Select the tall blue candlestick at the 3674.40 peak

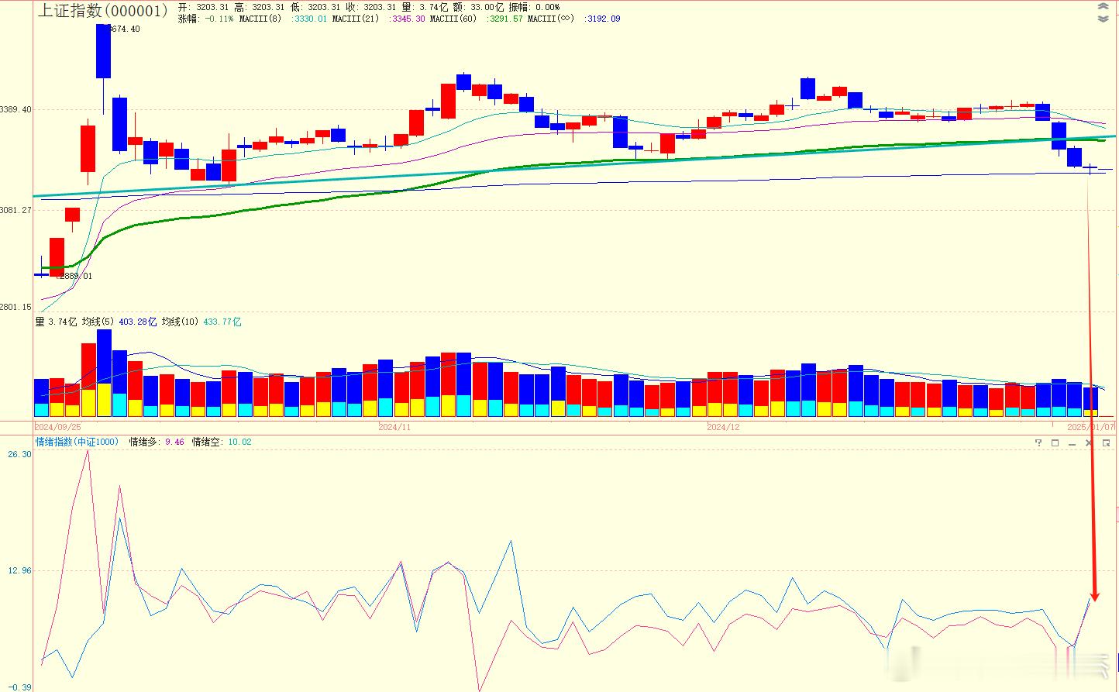[x=103, y=51]
